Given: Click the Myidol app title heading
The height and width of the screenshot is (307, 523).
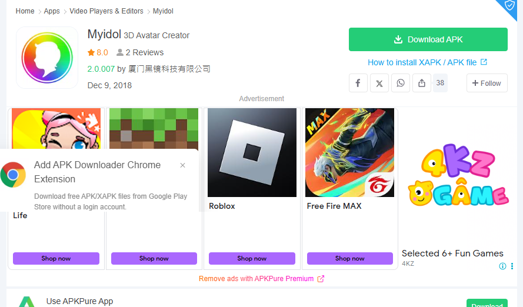Looking at the screenshot, I should tap(104, 34).
